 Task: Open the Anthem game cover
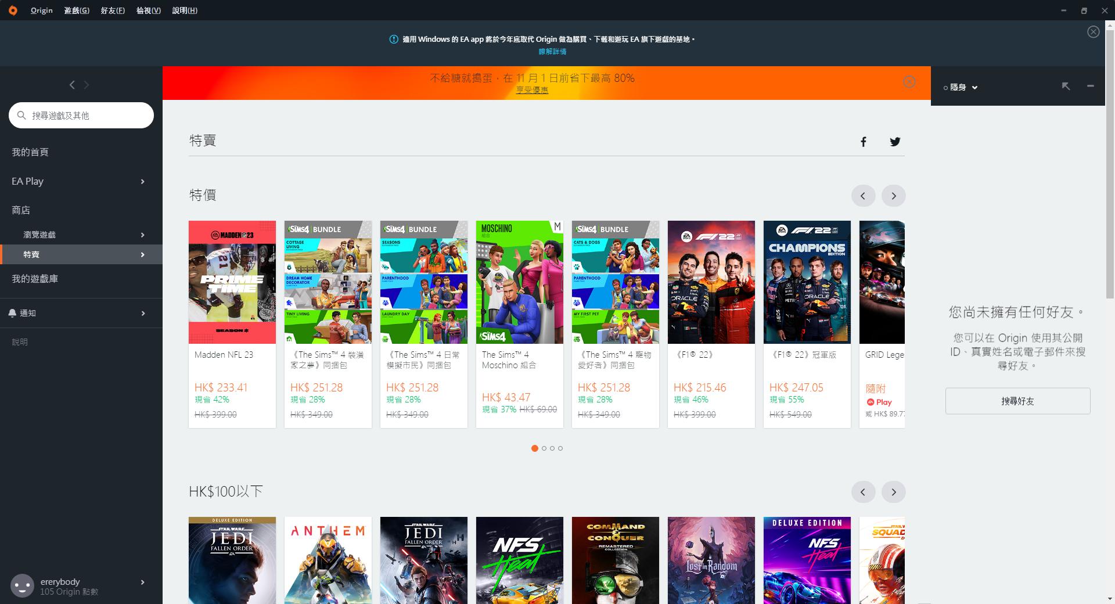pyautogui.click(x=328, y=560)
